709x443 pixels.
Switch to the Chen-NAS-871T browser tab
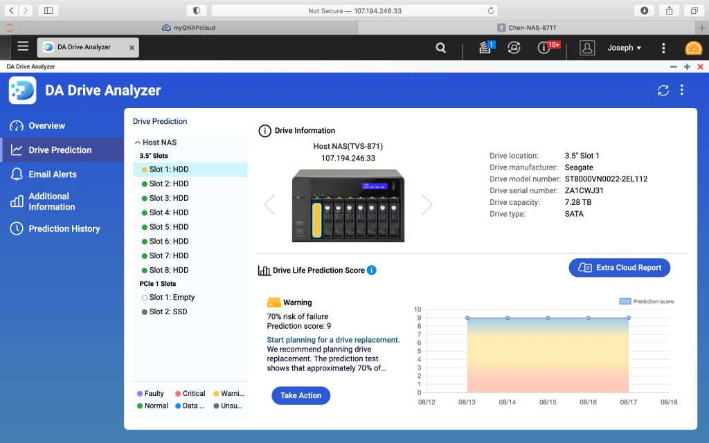pyautogui.click(x=527, y=28)
